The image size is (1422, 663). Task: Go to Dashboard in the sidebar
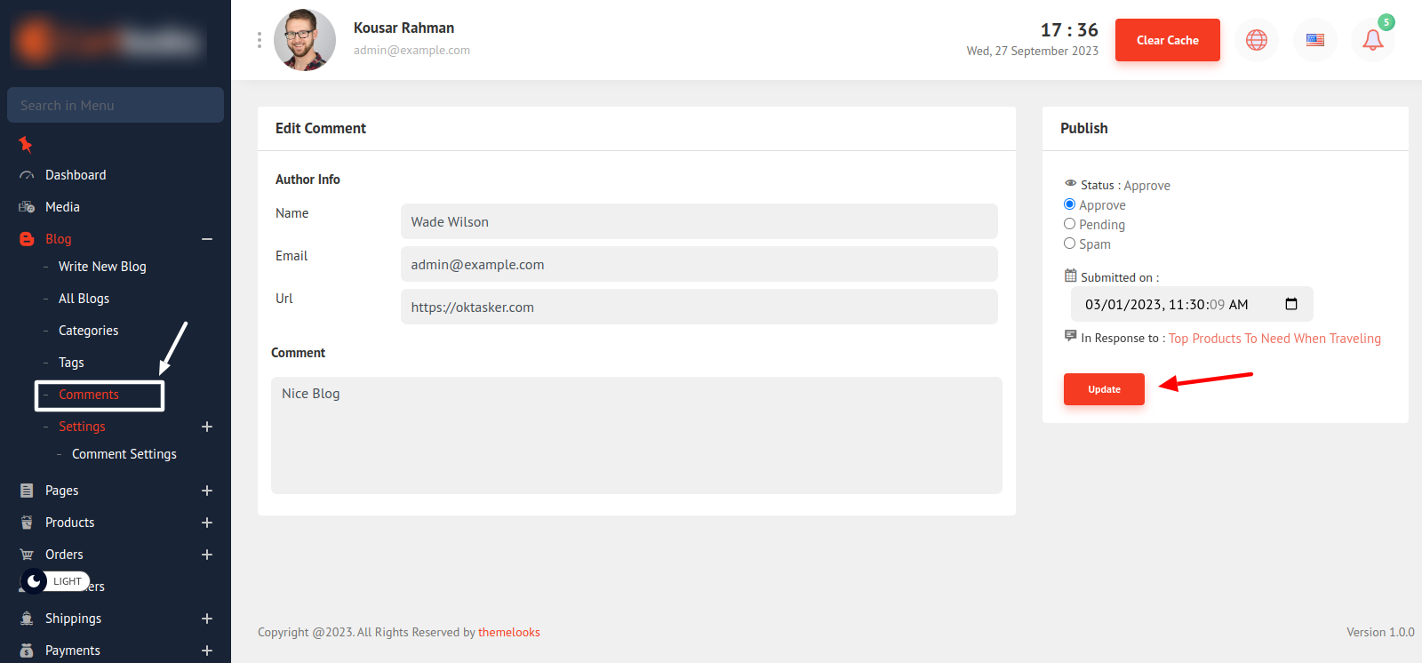pyautogui.click(x=76, y=175)
